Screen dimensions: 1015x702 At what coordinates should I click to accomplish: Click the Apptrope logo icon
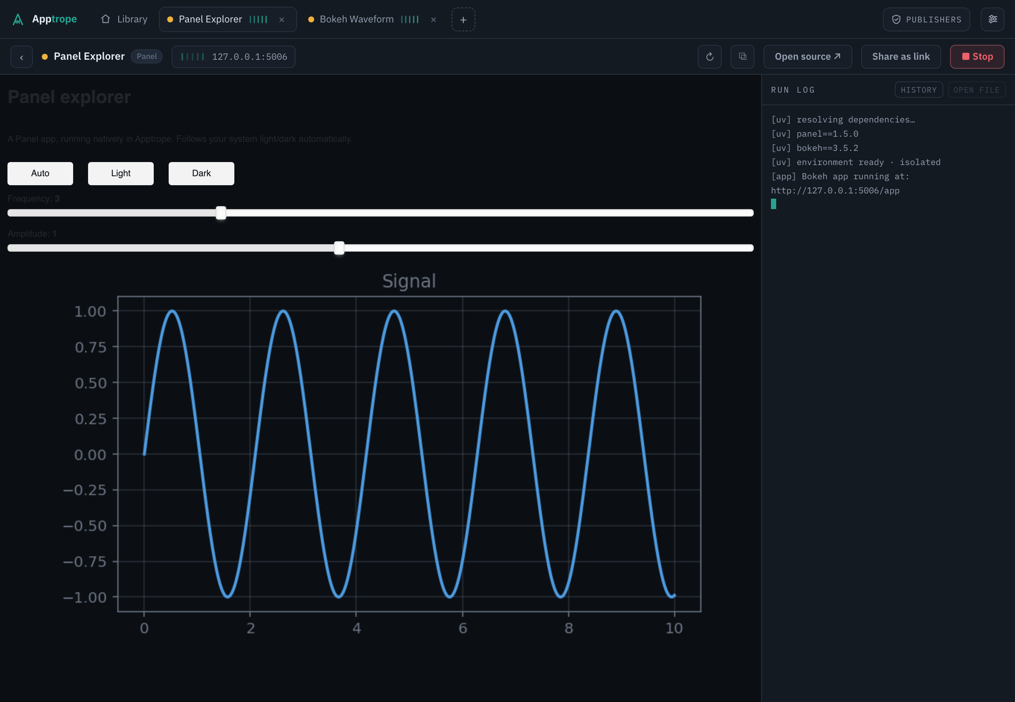pos(18,19)
